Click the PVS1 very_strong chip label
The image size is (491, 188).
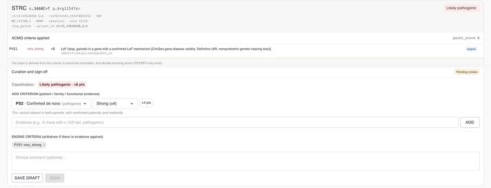click(x=28, y=145)
